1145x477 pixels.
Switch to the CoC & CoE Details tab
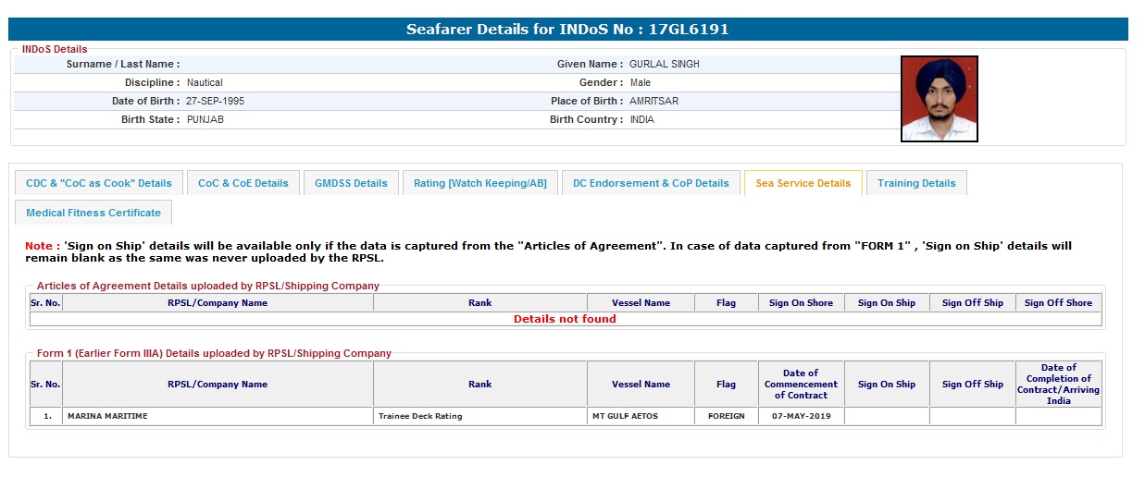click(x=243, y=183)
